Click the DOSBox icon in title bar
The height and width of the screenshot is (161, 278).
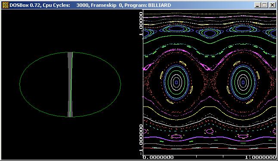pos(5,5)
